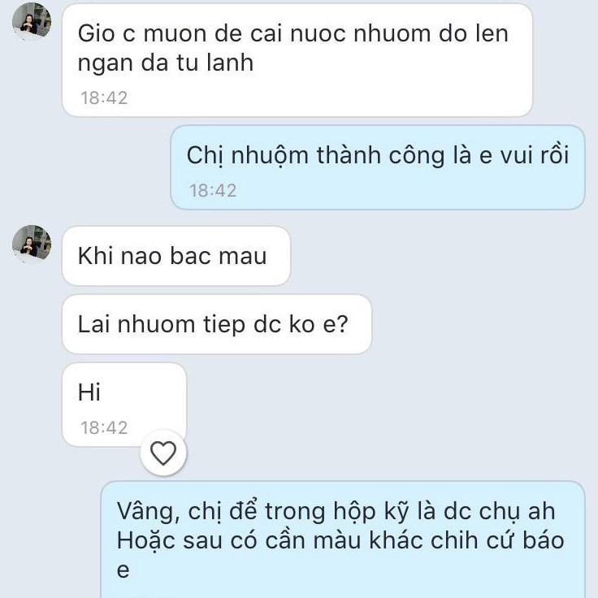598x598 pixels.
Task: Click the 18:42 timestamp inside the blue "Chị nhuộm" bubble
Action: 213,190
